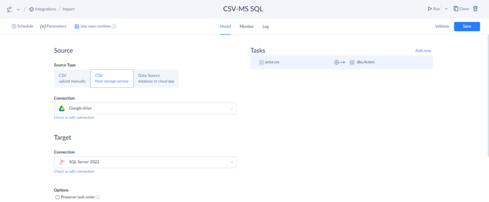Select CSV upload manually source type
Image resolution: width=489 pixels, height=202 pixels.
tap(72, 78)
